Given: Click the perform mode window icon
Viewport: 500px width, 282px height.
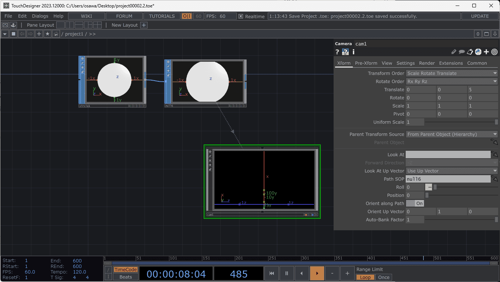Looking at the screenshot, I should tap(5, 25).
